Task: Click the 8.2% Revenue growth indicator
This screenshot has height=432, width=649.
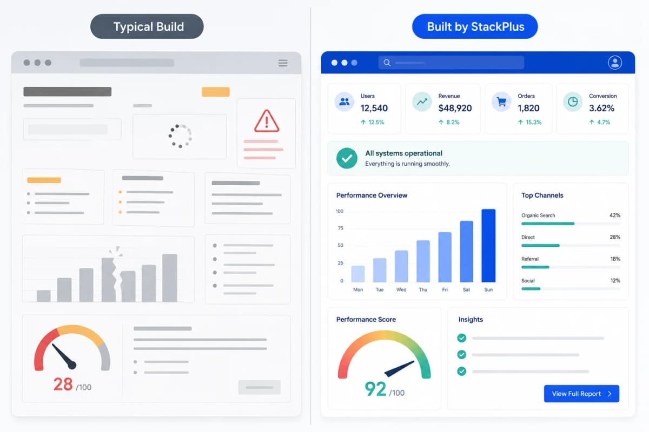Action: pos(449,123)
